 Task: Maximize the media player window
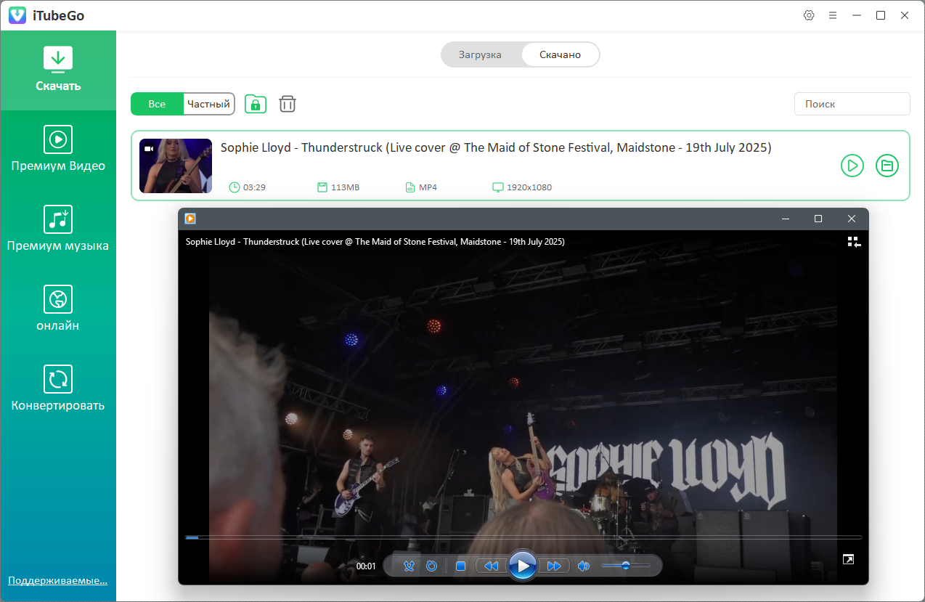click(x=818, y=219)
